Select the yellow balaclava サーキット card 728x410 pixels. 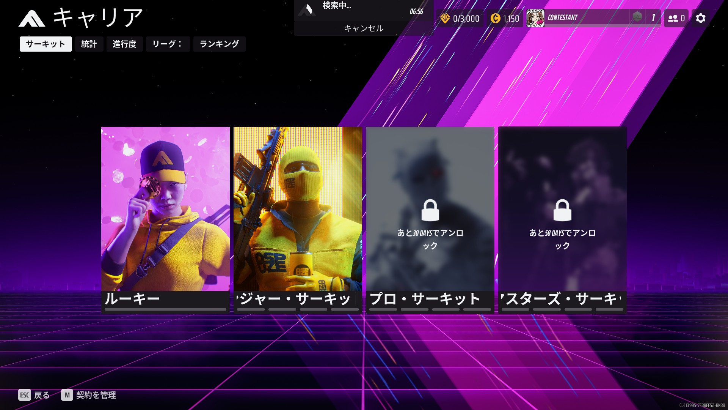coord(298,220)
